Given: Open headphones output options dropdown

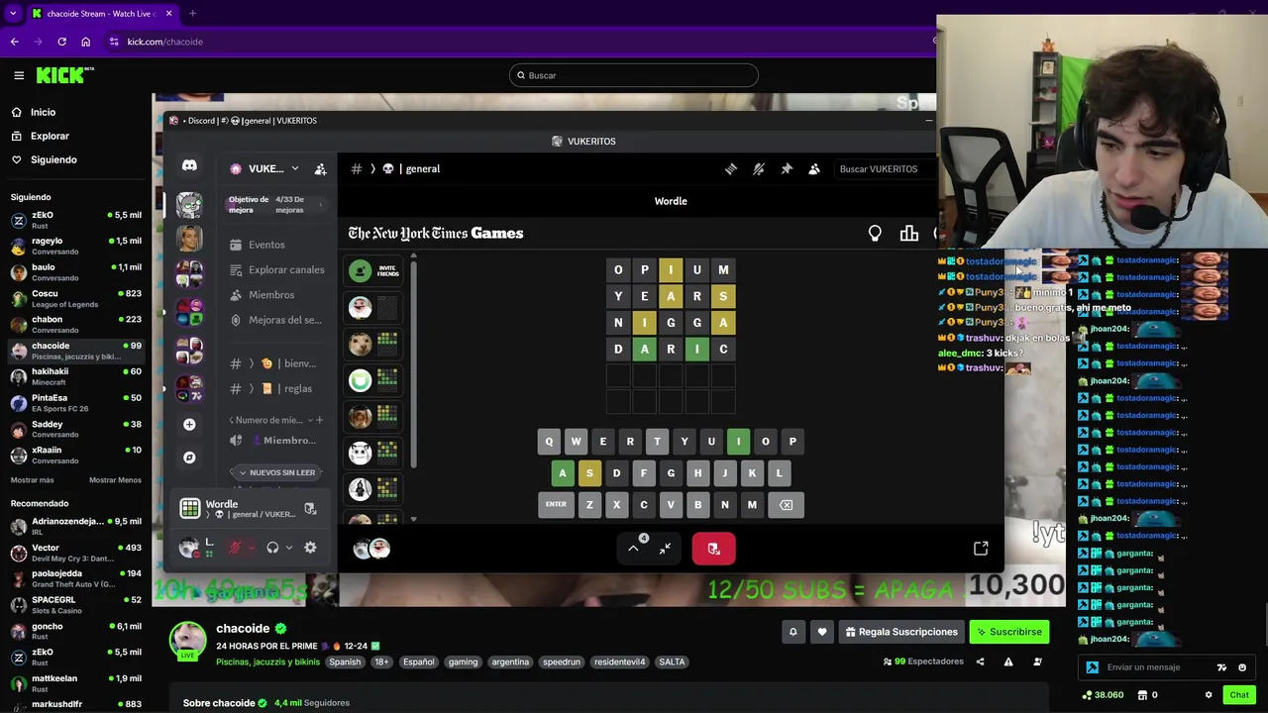Looking at the screenshot, I should pyautogui.click(x=288, y=548).
